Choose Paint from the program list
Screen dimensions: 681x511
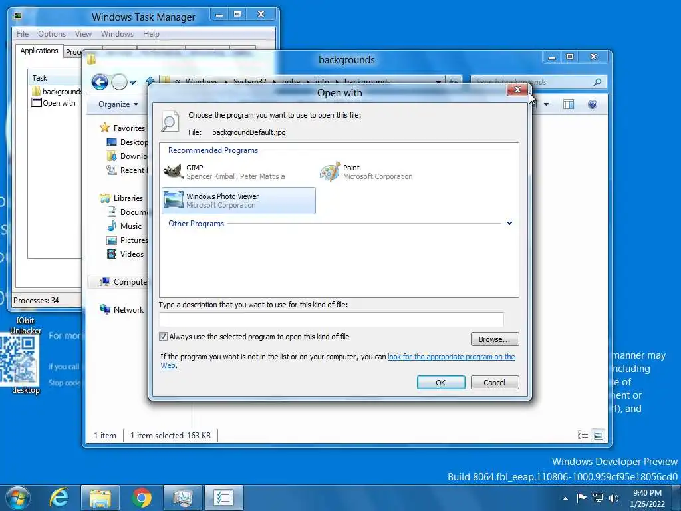point(367,172)
